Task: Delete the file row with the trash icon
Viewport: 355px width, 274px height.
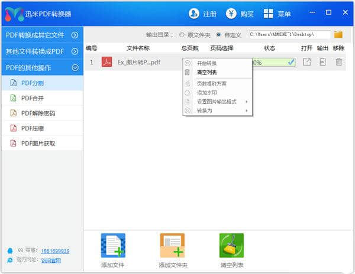Action: pyautogui.click(x=338, y=62)
